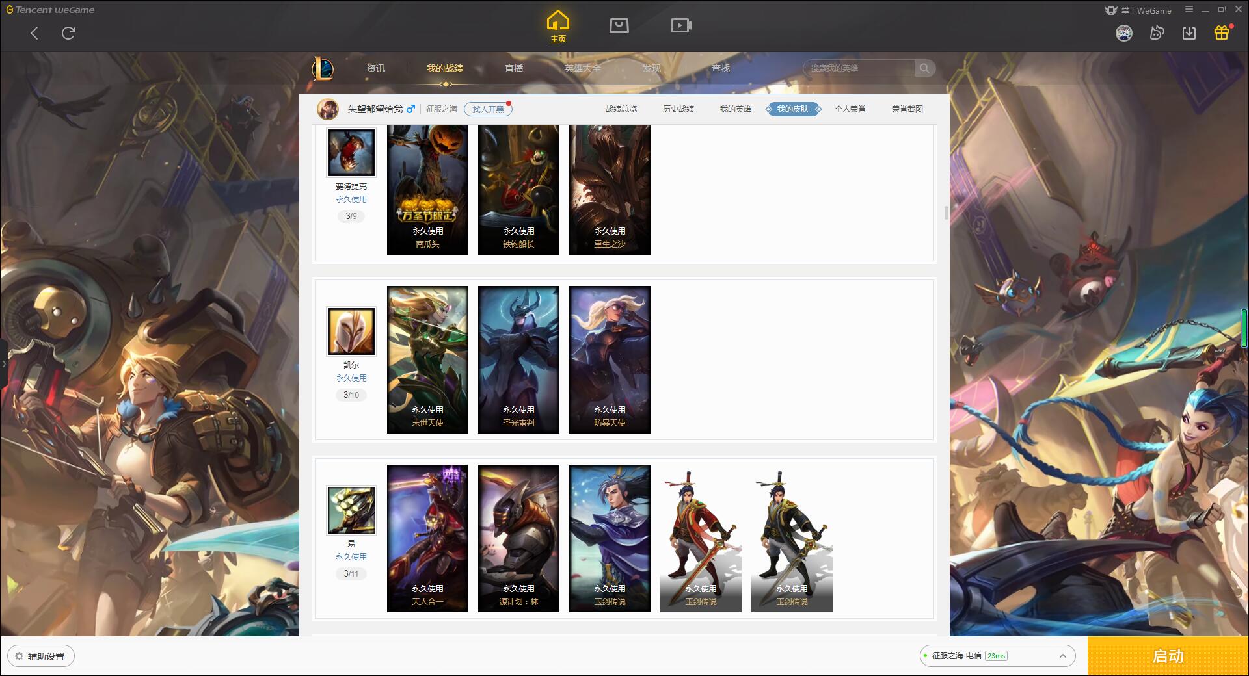Open the user avatar in the top right

1123,32
